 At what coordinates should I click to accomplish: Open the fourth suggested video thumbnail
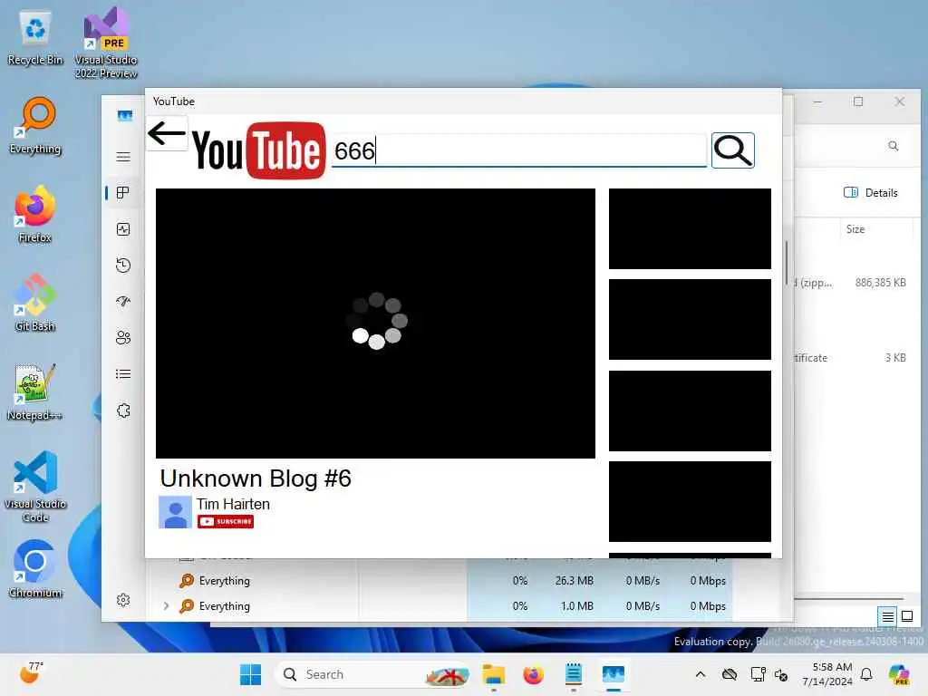click(690, 501)
